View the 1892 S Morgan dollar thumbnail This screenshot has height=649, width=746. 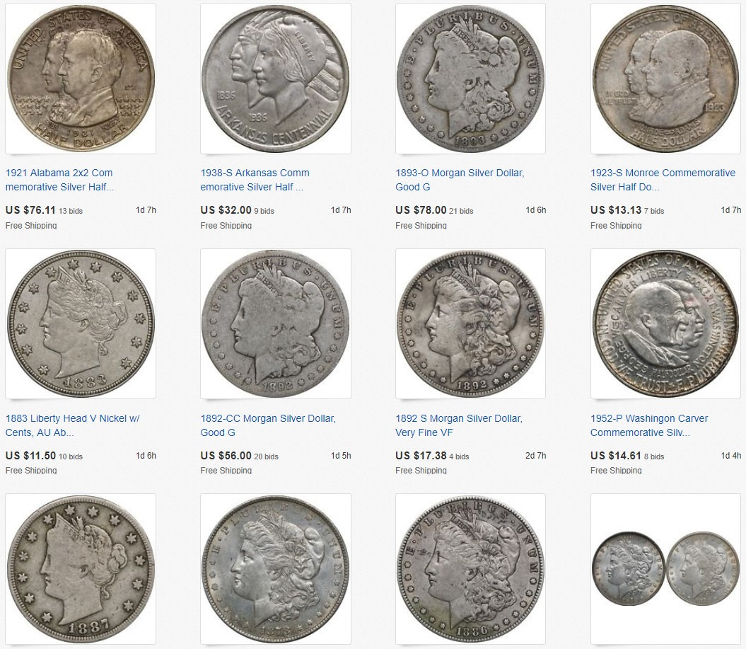pyautogui.click(x=470, y=323)
